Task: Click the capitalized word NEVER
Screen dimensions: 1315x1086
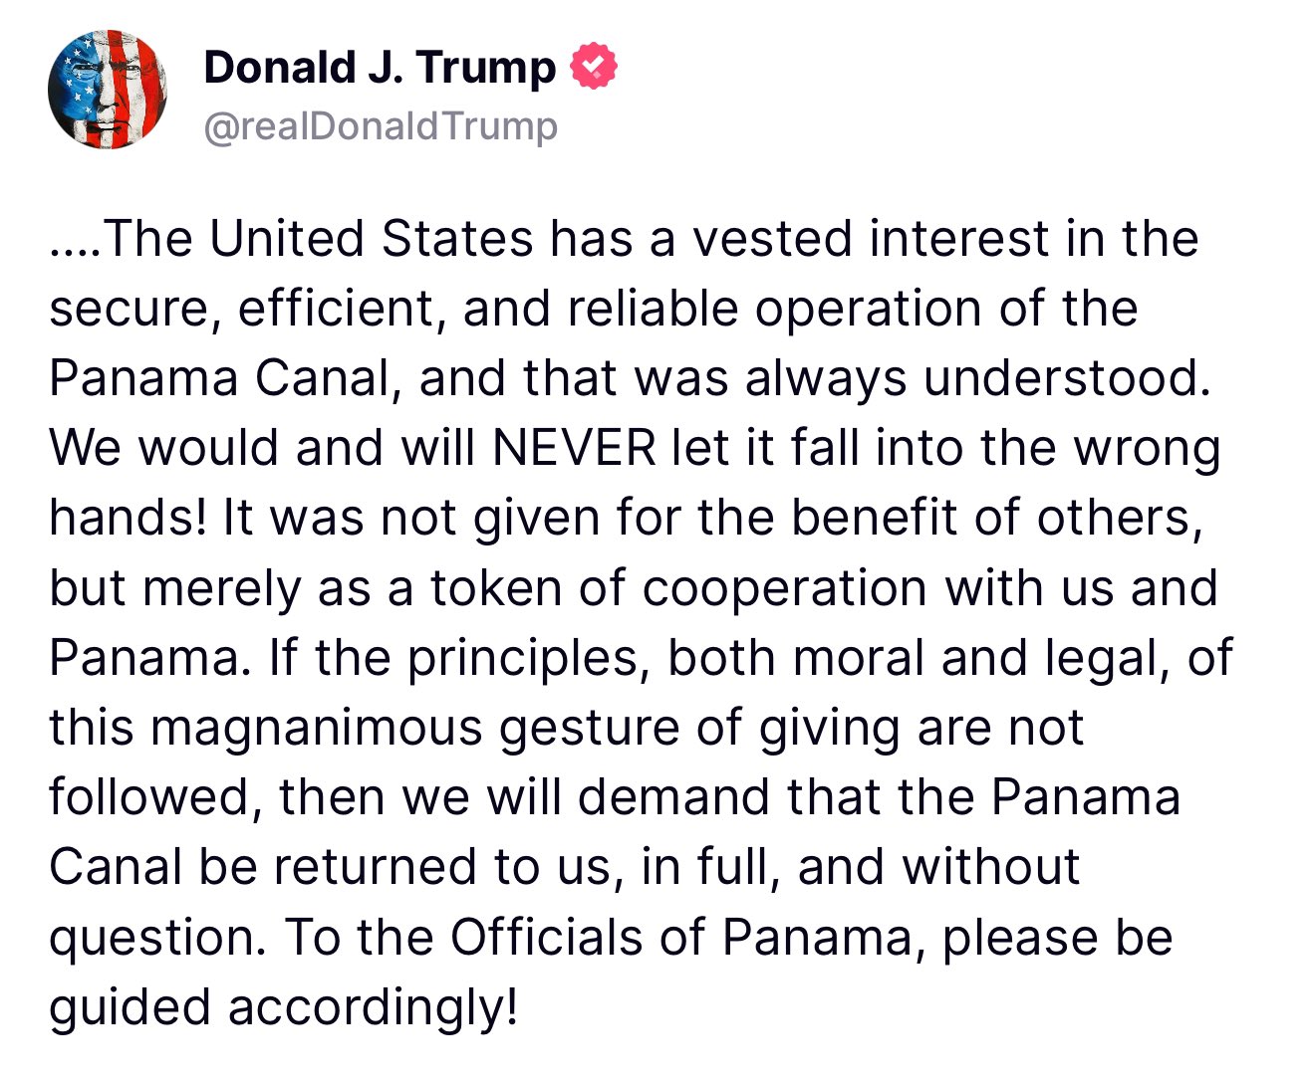Action: [x=575, y=448]
